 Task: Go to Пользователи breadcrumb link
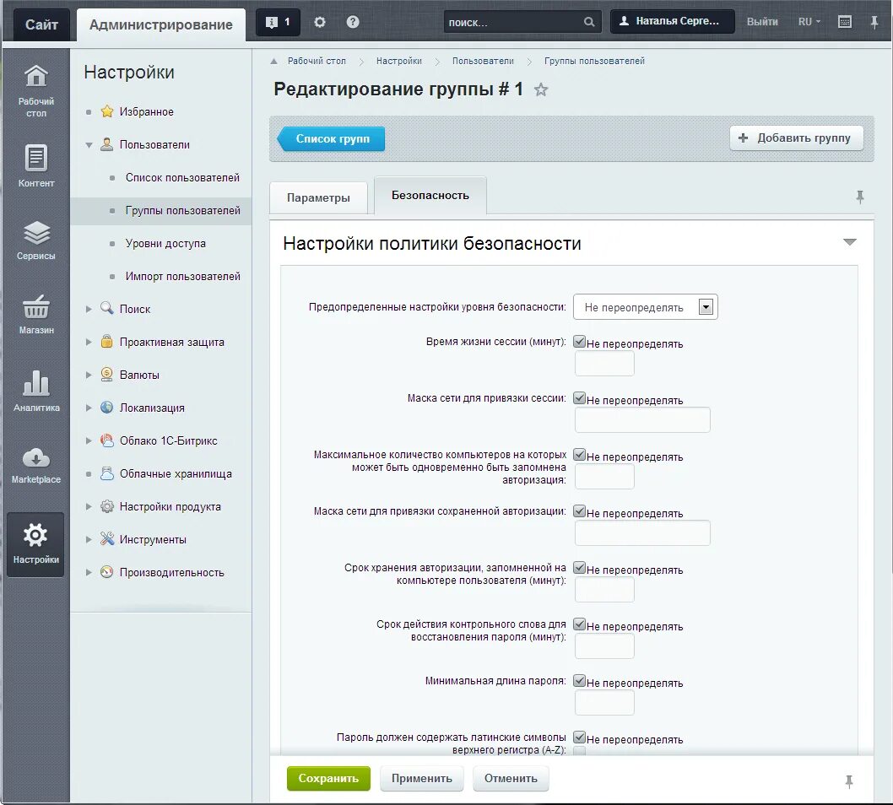(483, 61)
